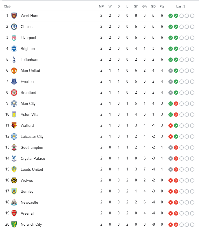Click the Liverpool club crest

point(14,38)
